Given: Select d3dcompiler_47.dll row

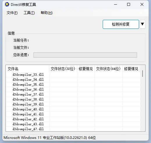Looking at the screenshot, I should click(73, 129).
